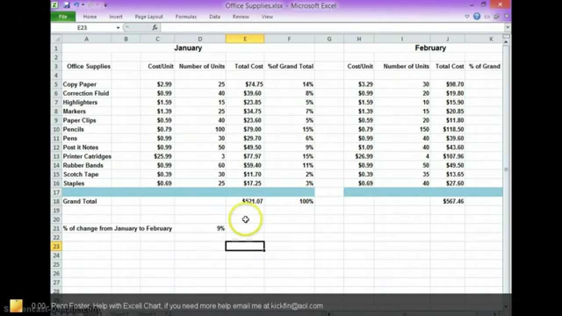Switch to the Data tab
Image resolution: width=562 pixels, height=316 pixels.
point(215,17)
